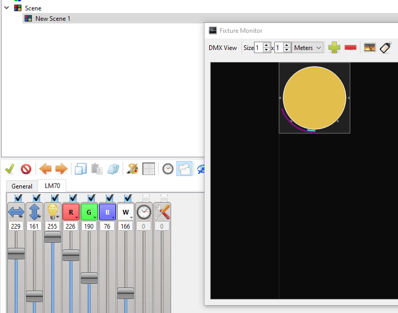Screen dimensions: 398x313
Task: Click the green G channel button
Action: tap(89, 212)
